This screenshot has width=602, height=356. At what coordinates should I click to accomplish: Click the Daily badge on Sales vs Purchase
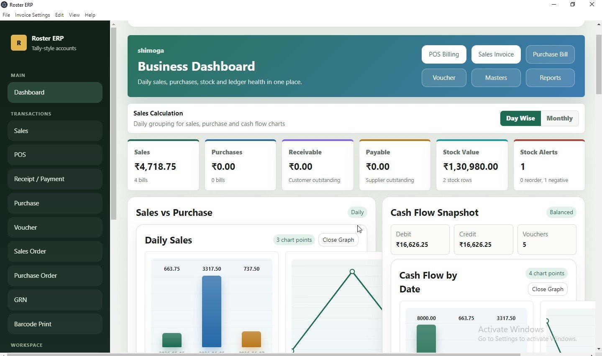(x=357, y=213)
